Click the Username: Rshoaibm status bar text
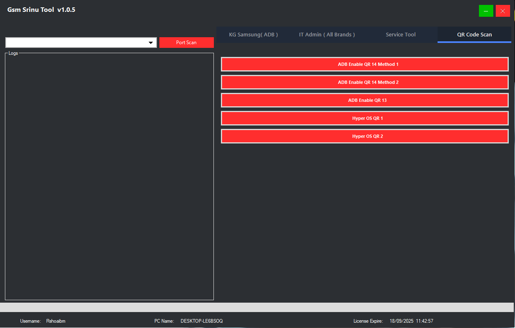 pyautogui.click(x=43, y=321)
